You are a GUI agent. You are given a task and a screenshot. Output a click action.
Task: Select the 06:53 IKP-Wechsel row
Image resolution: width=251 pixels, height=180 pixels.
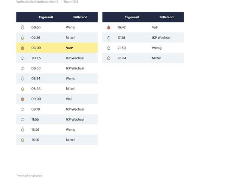pos(57,68)
